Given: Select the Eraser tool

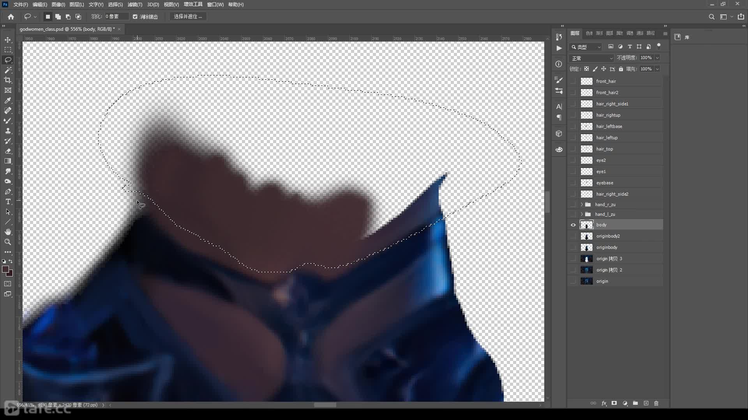Looking at the screenshot, I should (8, 151).
